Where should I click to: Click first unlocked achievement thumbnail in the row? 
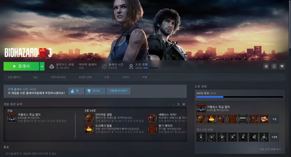click(x=201, y=119)
